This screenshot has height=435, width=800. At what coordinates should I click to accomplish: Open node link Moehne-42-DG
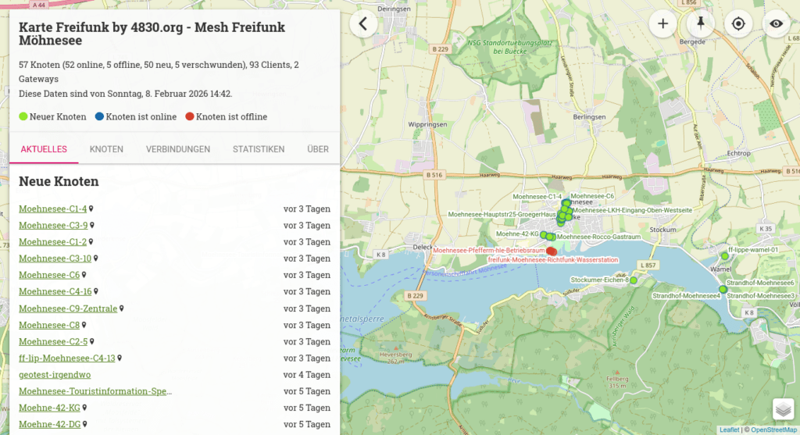pyautogui.click(x=50, y=424)
